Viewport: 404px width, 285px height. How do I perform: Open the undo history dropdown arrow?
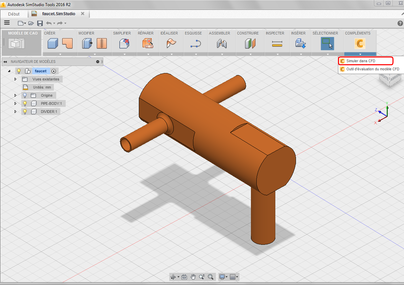point(54,23)
